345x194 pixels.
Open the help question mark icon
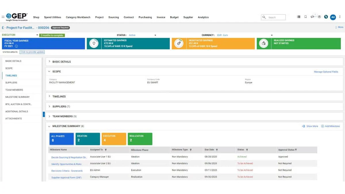click(x=319, y=17)
